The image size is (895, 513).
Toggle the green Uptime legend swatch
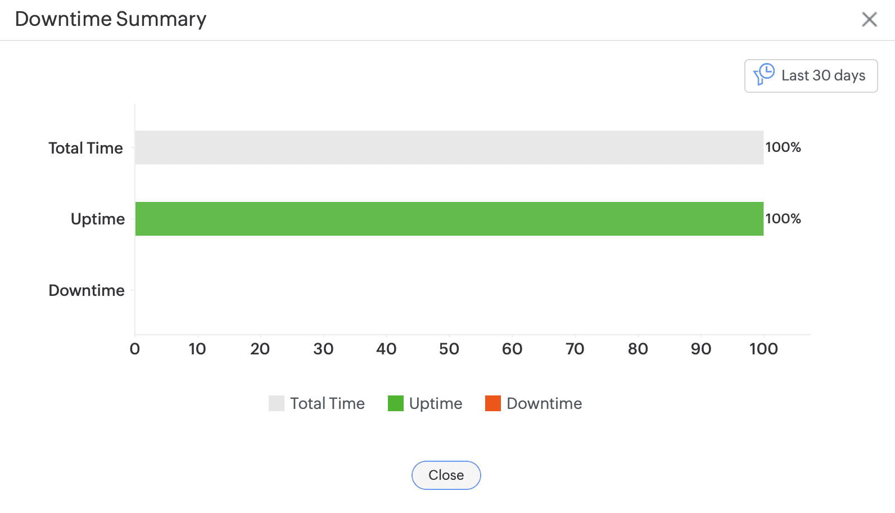(396, 403)
